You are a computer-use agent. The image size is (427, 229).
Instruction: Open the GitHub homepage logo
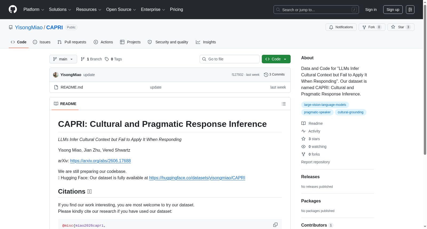(13, 9)
